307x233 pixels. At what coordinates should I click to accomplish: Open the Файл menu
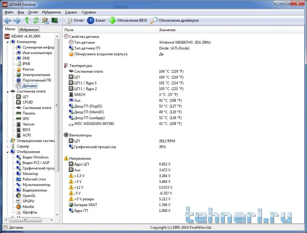point(9,12)
